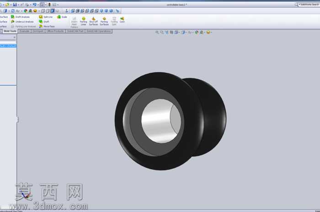Screen dimensions: 320x212
Task: Click Zoom to Area magnifier icon
Action: (162, 32)
